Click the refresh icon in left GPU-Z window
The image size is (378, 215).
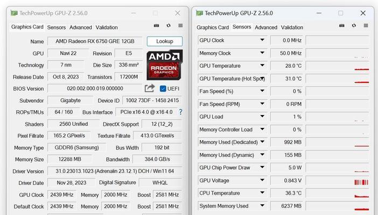click(x=169, y=25)
